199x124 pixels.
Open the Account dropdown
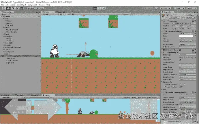[x=166, y=8]
